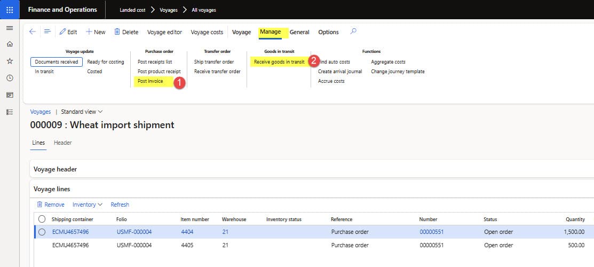Switch to the Header tab
The width and height of the screenshot is (594, 267).
click(x=62, y=143)
